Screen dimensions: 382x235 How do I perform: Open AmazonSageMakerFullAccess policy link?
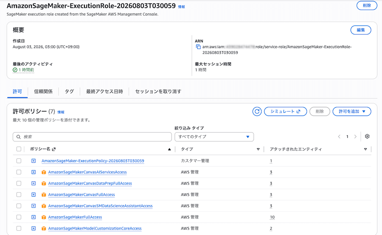coord(75,217)
